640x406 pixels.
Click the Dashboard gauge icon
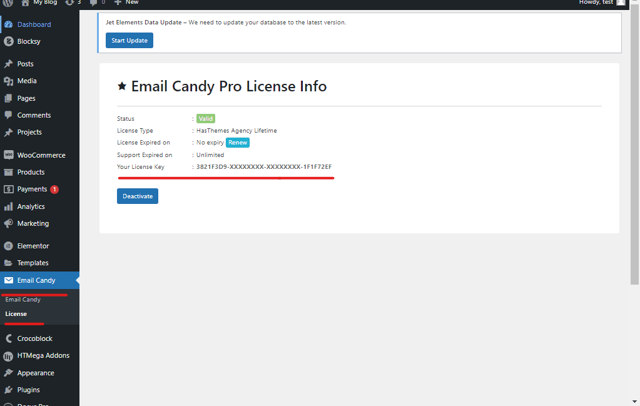point(8,24)
